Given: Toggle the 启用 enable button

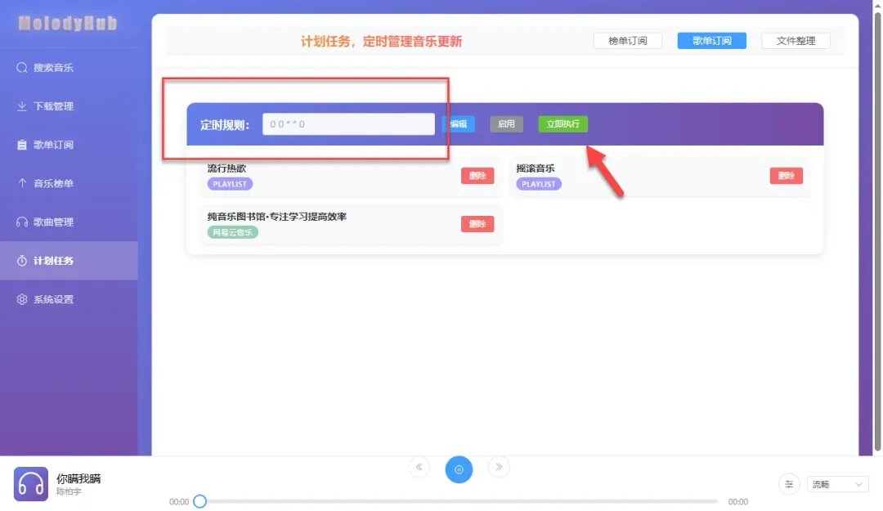Looking at the screenshot, I should pos(506,124).
